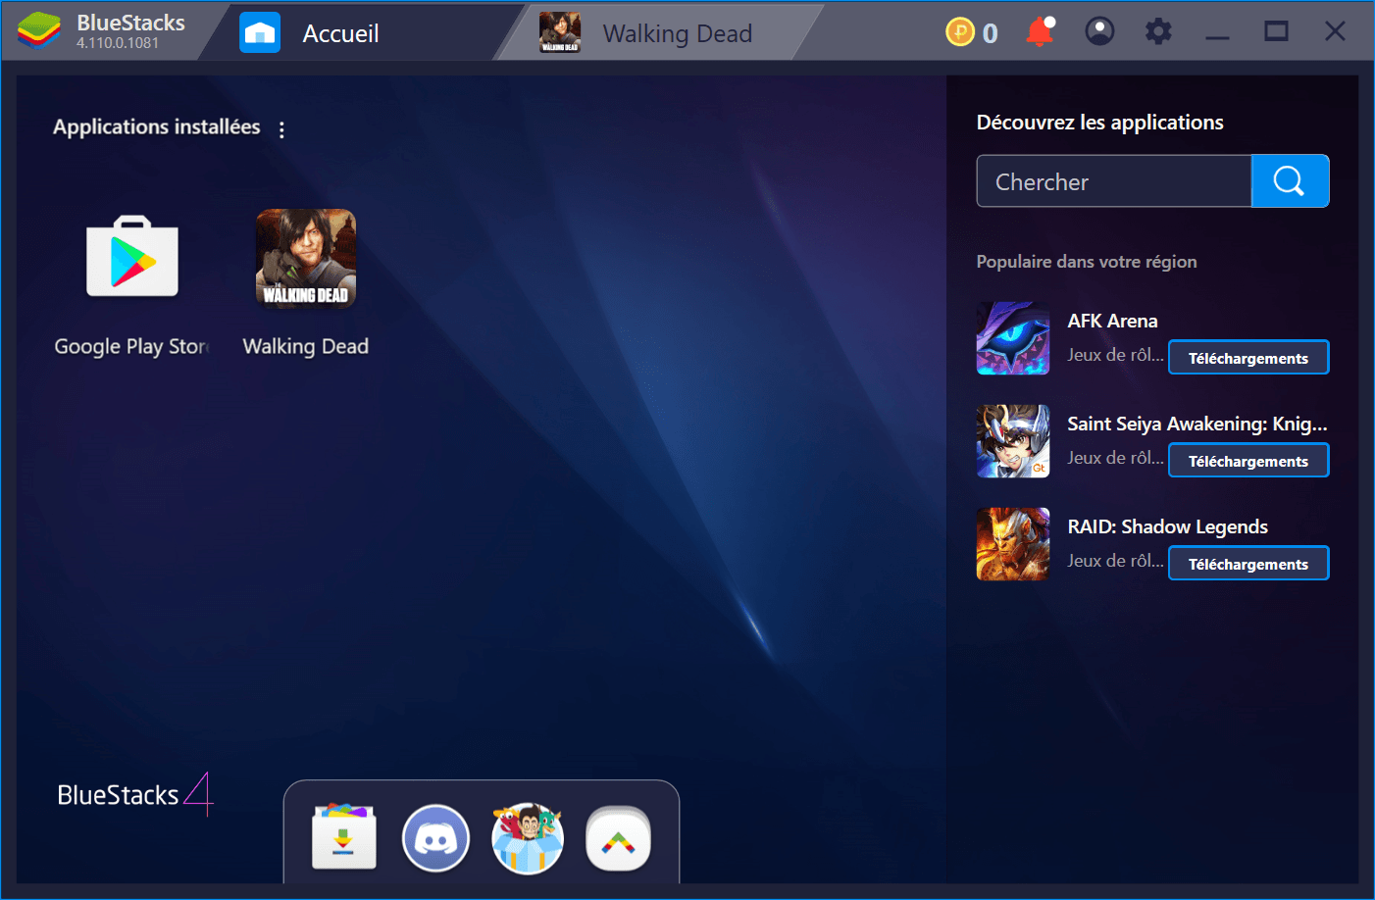Screen dimensions: 1375x900
Task: Click the Saint Seiya Awakening title
Action: point(1197,424)
